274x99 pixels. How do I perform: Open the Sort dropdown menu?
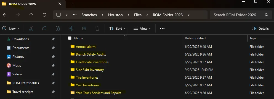point(117,28)
